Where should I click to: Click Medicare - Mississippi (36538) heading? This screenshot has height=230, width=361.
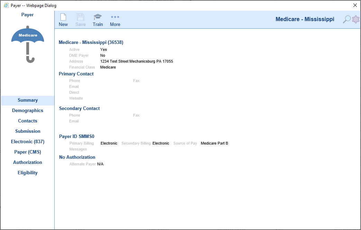[91, 42]
